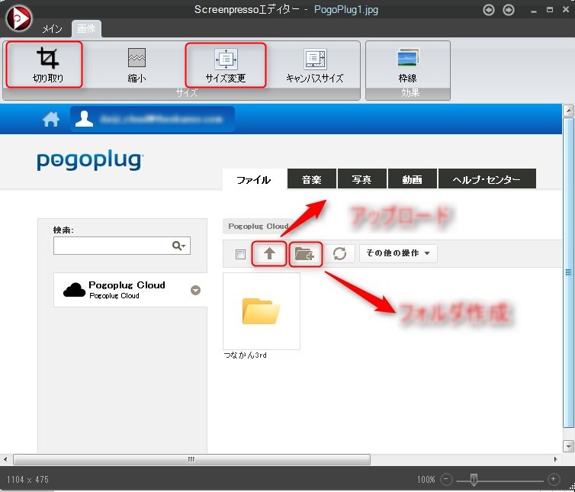The image size is (575, 492).
Task: Click the zoom slider handle
Action: click(x=474, y=479)
